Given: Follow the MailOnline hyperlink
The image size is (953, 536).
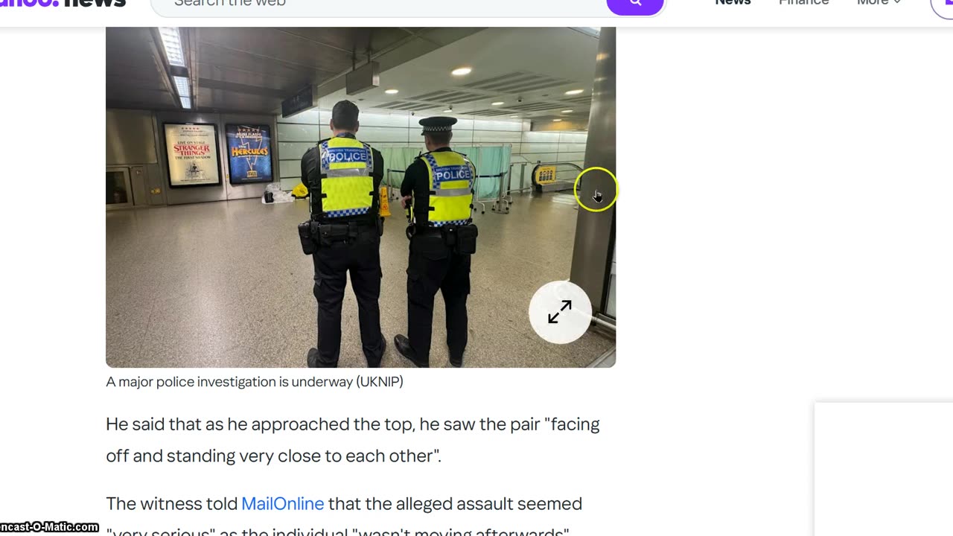Looking at the screenshot, I should click(283, 503).
